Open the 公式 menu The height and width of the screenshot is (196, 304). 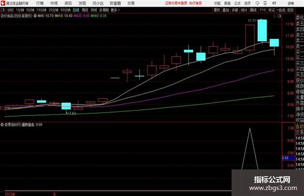(237, 3)
